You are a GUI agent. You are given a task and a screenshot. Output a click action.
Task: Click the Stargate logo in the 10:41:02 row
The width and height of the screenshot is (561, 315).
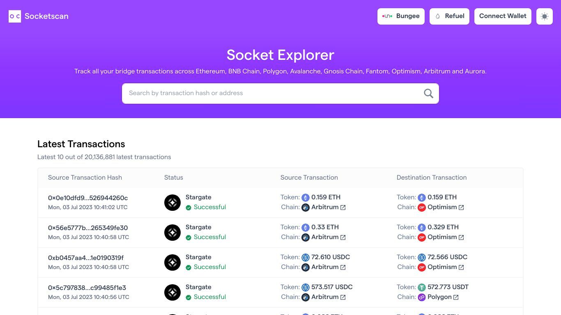coord(172,203)
